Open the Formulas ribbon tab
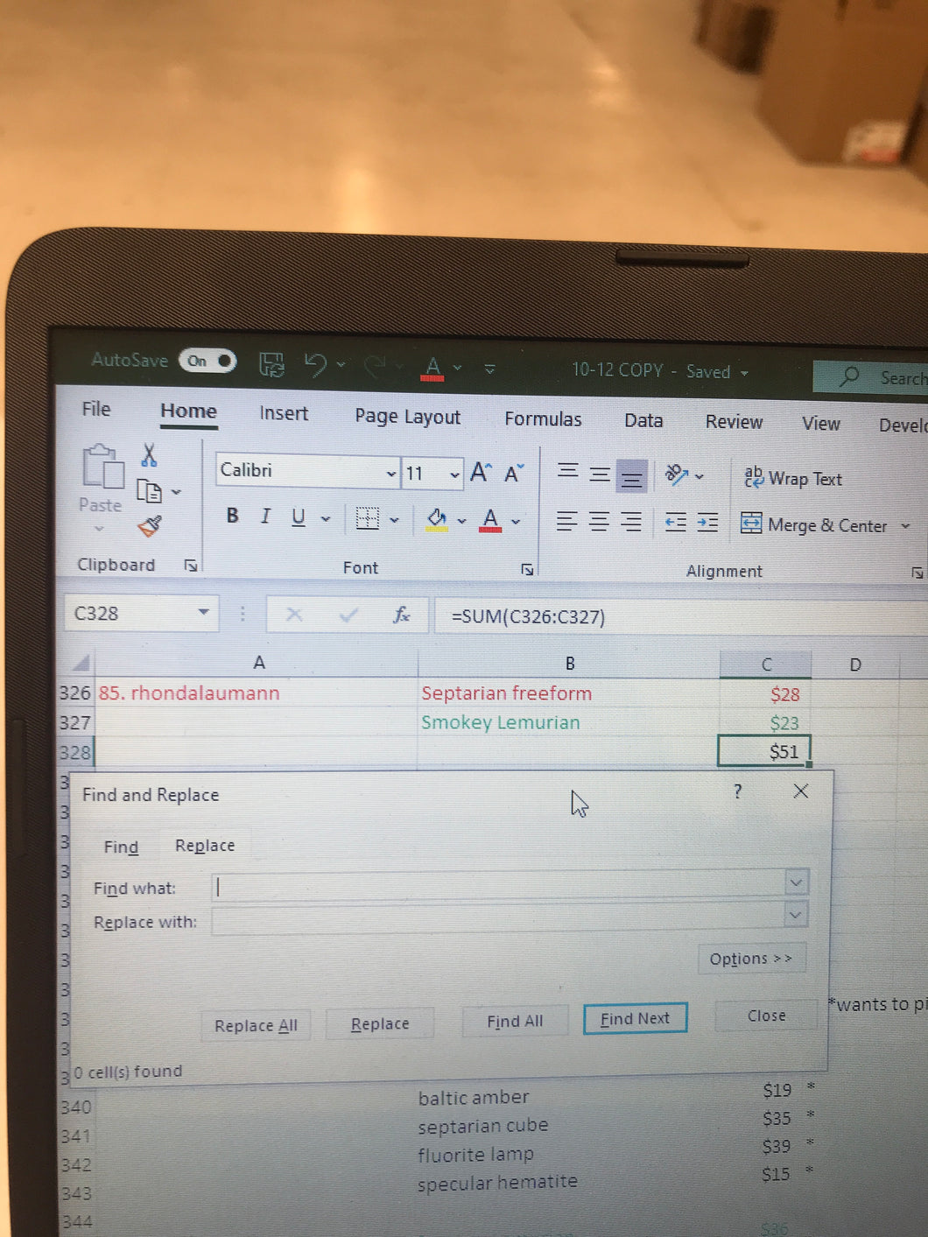This screenshot has height=1237, width=928. point(542,419)
